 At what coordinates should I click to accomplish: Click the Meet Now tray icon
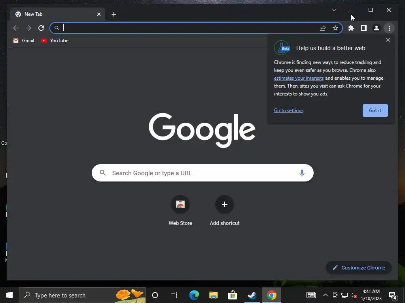pyautogui.click(x=335, y=295)
